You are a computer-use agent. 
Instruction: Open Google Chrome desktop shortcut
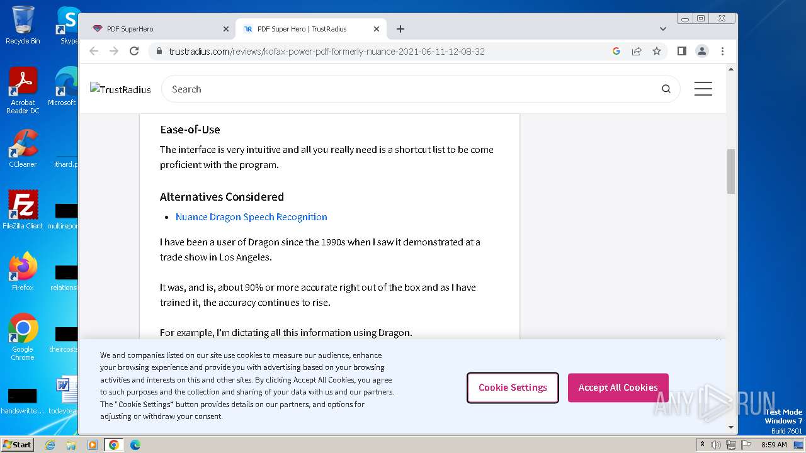click(23, 337)
